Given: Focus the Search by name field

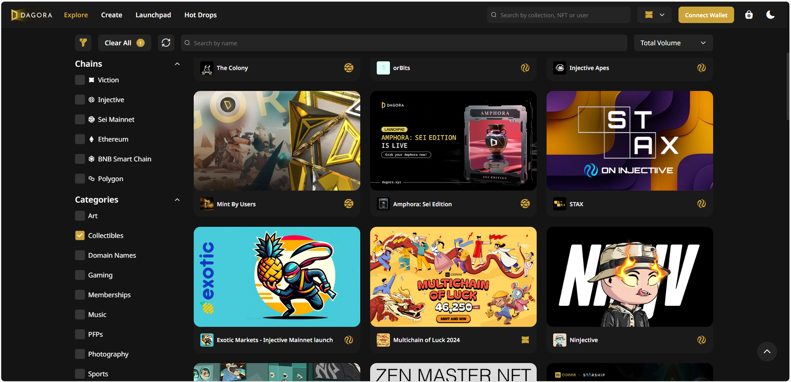Looking at the screenshot, I should click(x=404, y=43).
